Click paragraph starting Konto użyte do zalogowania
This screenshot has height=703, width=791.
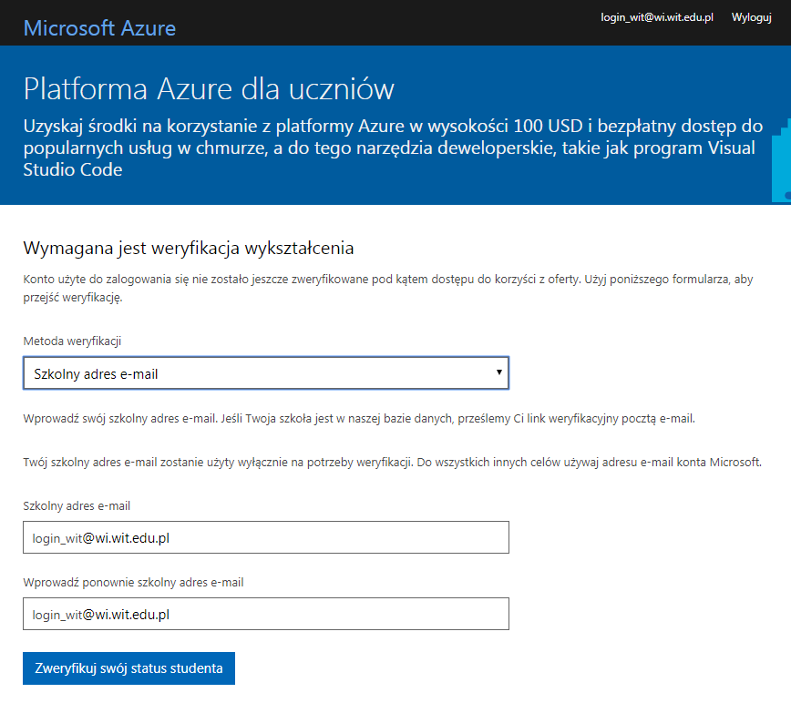click(x=388, y=288)
